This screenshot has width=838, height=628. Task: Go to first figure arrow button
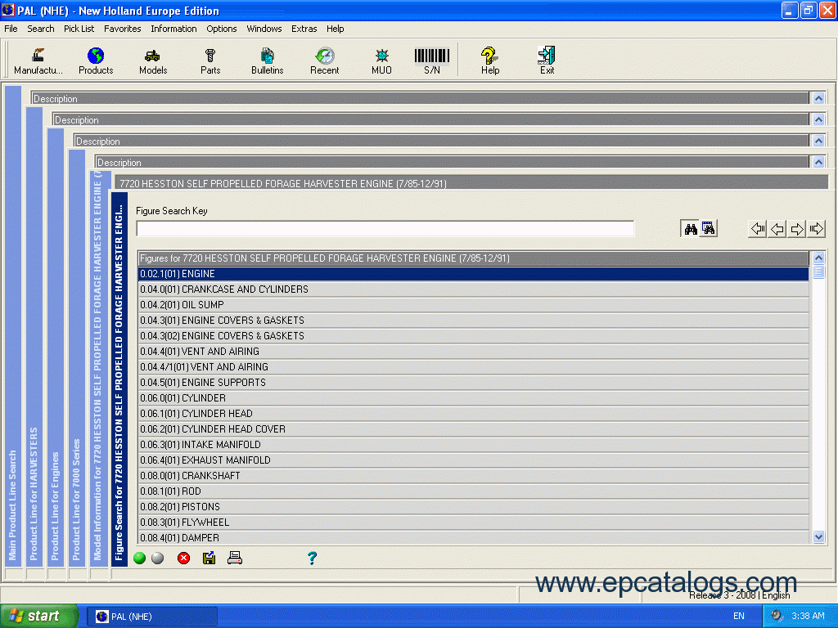coord(757,229)
